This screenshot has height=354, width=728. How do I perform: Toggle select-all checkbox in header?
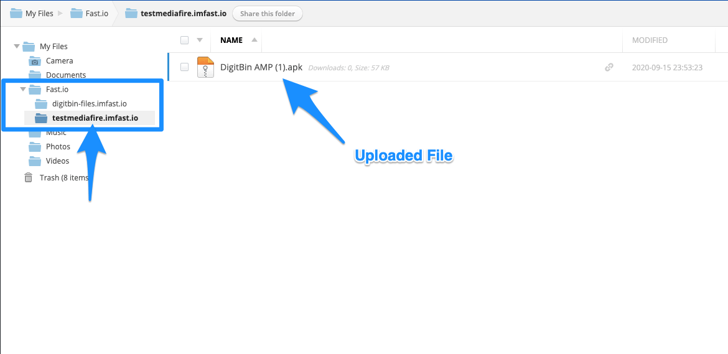(184, 40)
